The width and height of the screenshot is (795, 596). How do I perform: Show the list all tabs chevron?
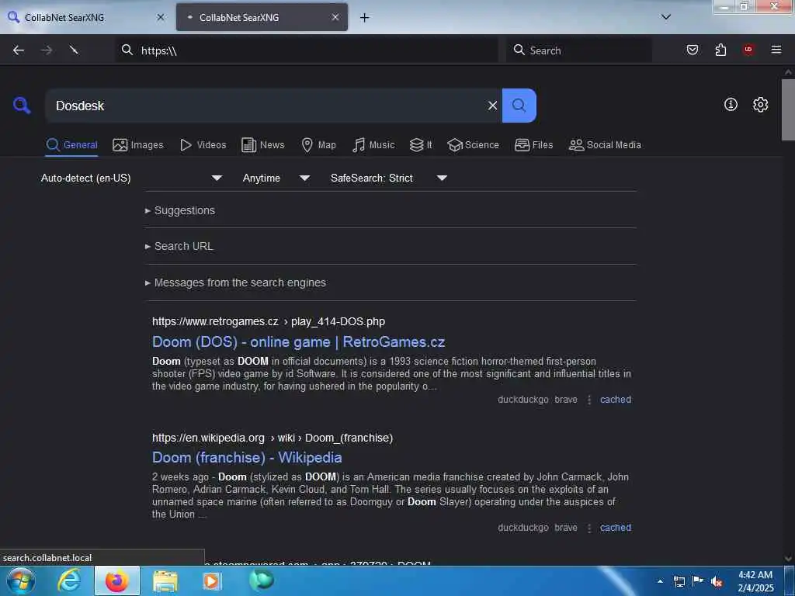(x=666, y=17)
